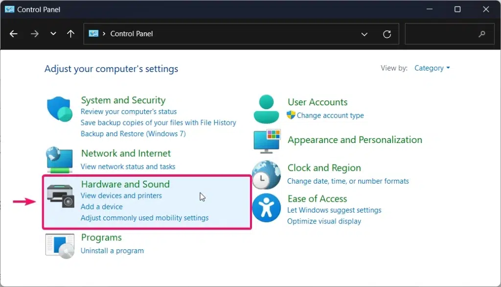
Task: Focus the Control Panel search box
Action: click(449, 34)
